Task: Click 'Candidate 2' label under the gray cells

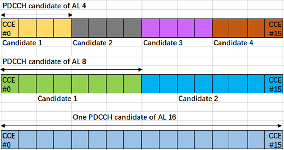Action: 92,43
